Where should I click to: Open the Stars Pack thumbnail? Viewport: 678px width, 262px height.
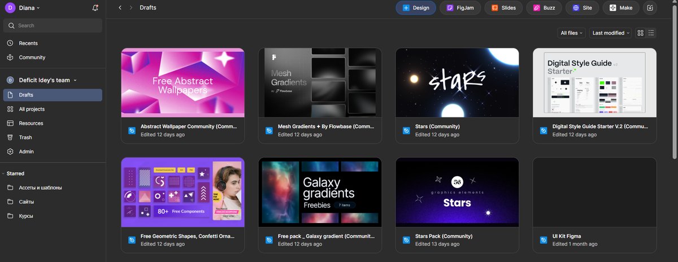458,193
